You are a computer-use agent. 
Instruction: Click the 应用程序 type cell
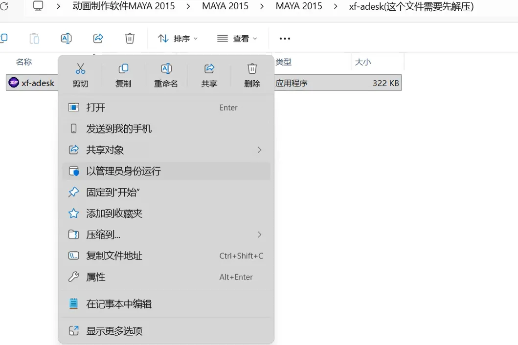pos(292,83)
